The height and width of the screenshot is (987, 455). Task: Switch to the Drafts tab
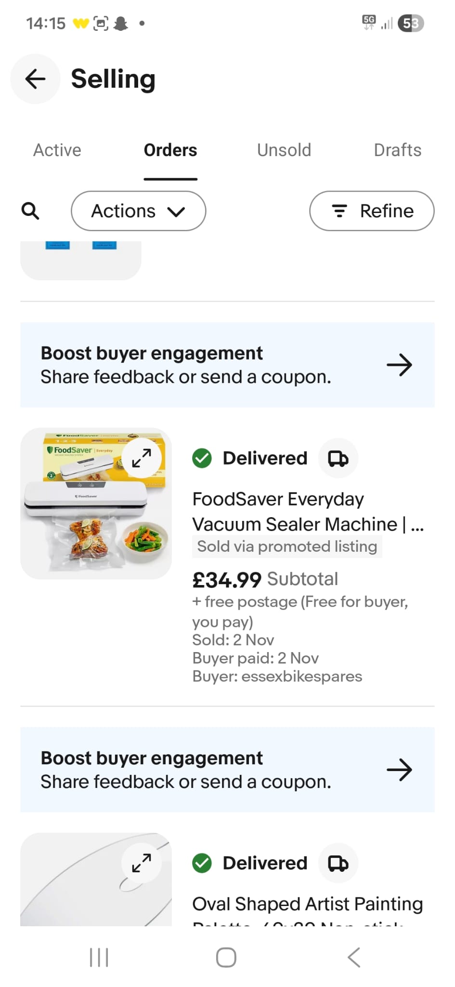coord(397,150)
